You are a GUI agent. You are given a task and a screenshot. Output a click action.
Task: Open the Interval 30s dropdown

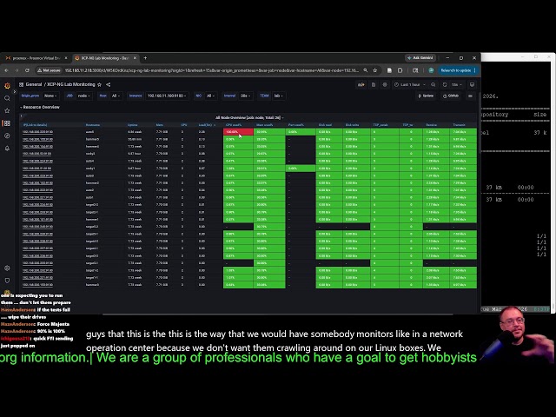[x=246, y=96]
